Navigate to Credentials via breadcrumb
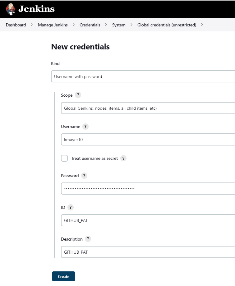Viewport: 235px width, 286px height. [90, 25]
